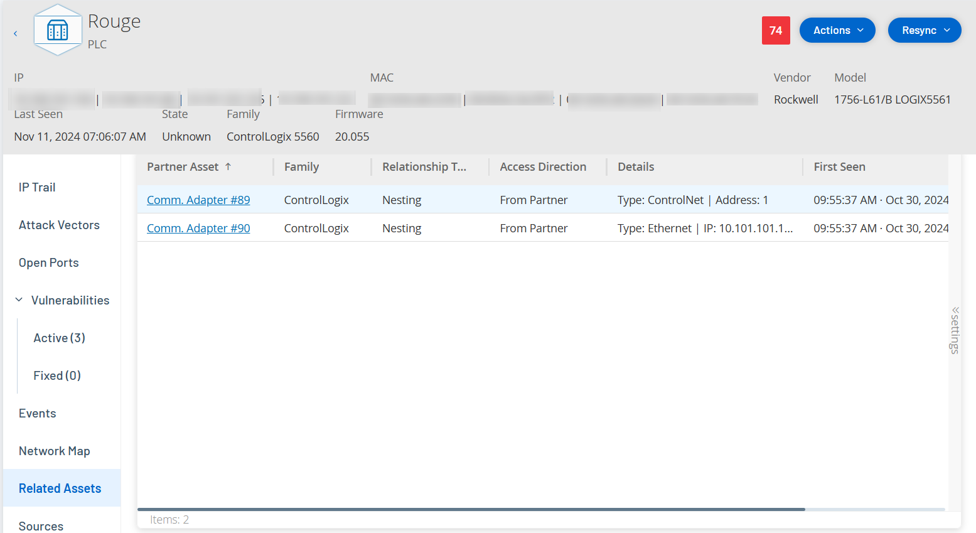This screenshot has height=533, width=976.
Task: Open the Network Map view
Action: 55,451
